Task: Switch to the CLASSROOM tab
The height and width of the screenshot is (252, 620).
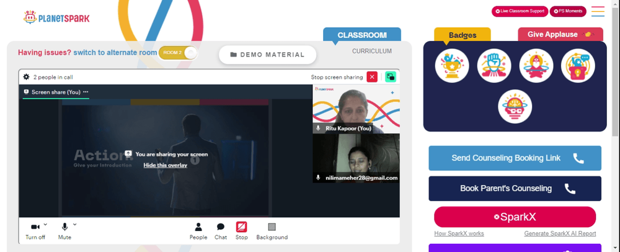Action: tap(362, 35)
